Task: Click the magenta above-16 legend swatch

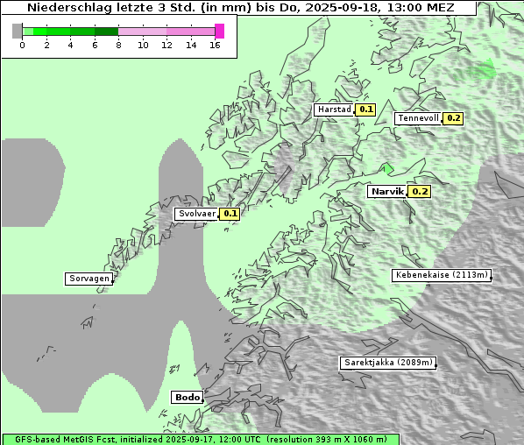Action: 220,31
